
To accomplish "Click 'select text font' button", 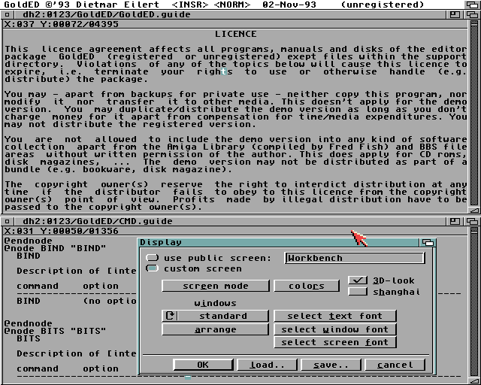I will [335, 316].
